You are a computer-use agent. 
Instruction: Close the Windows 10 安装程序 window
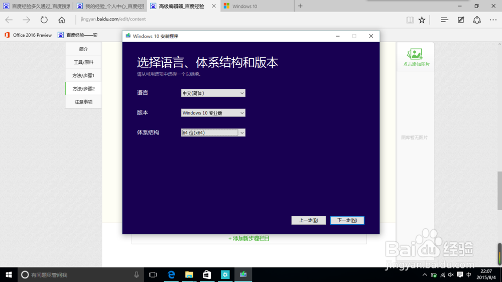click(371, 36)
